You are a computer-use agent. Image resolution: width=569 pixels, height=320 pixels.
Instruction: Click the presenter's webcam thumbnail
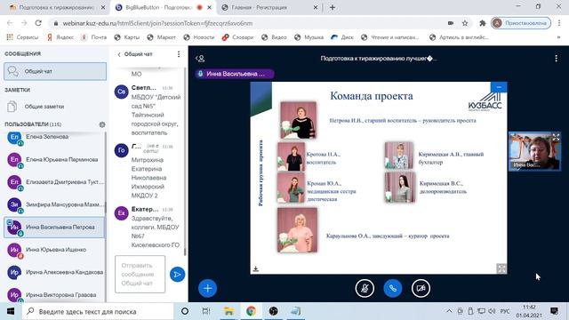point(534,151)
